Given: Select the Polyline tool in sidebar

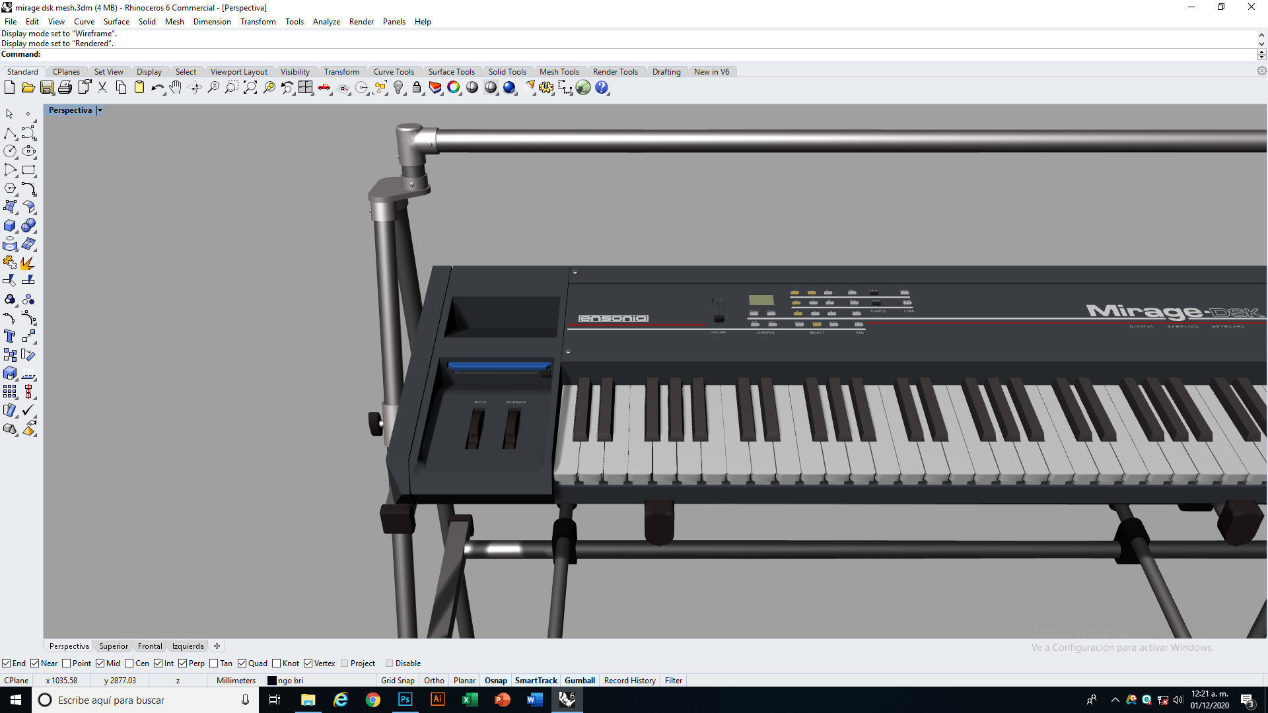Looking at the screenshot, I should [9, 133].
